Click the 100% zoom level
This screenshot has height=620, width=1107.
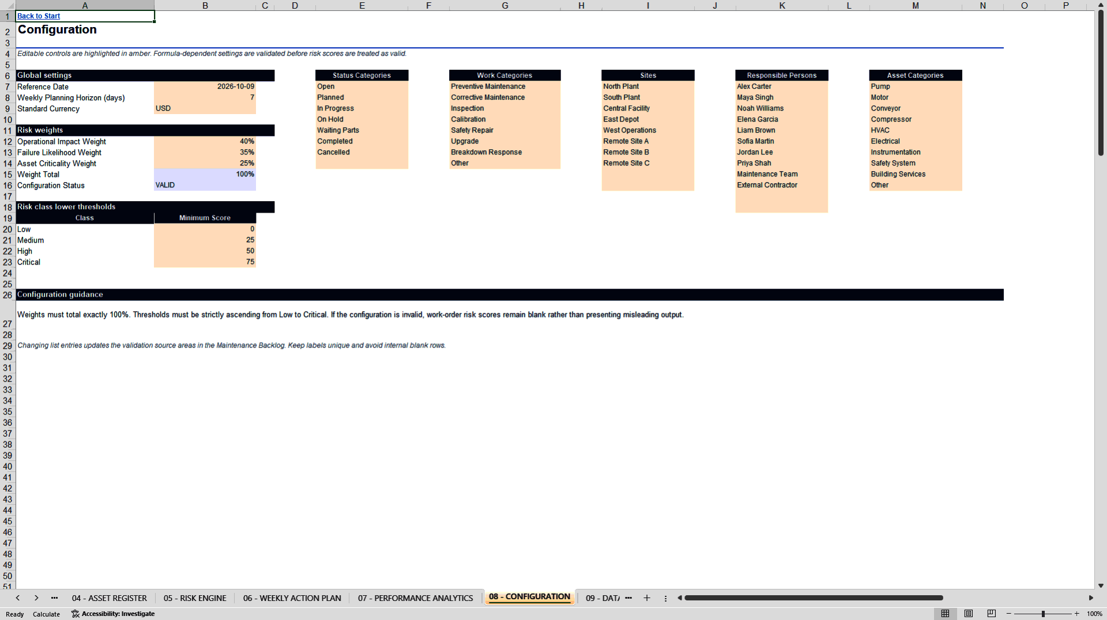(x=1094, y=614)
